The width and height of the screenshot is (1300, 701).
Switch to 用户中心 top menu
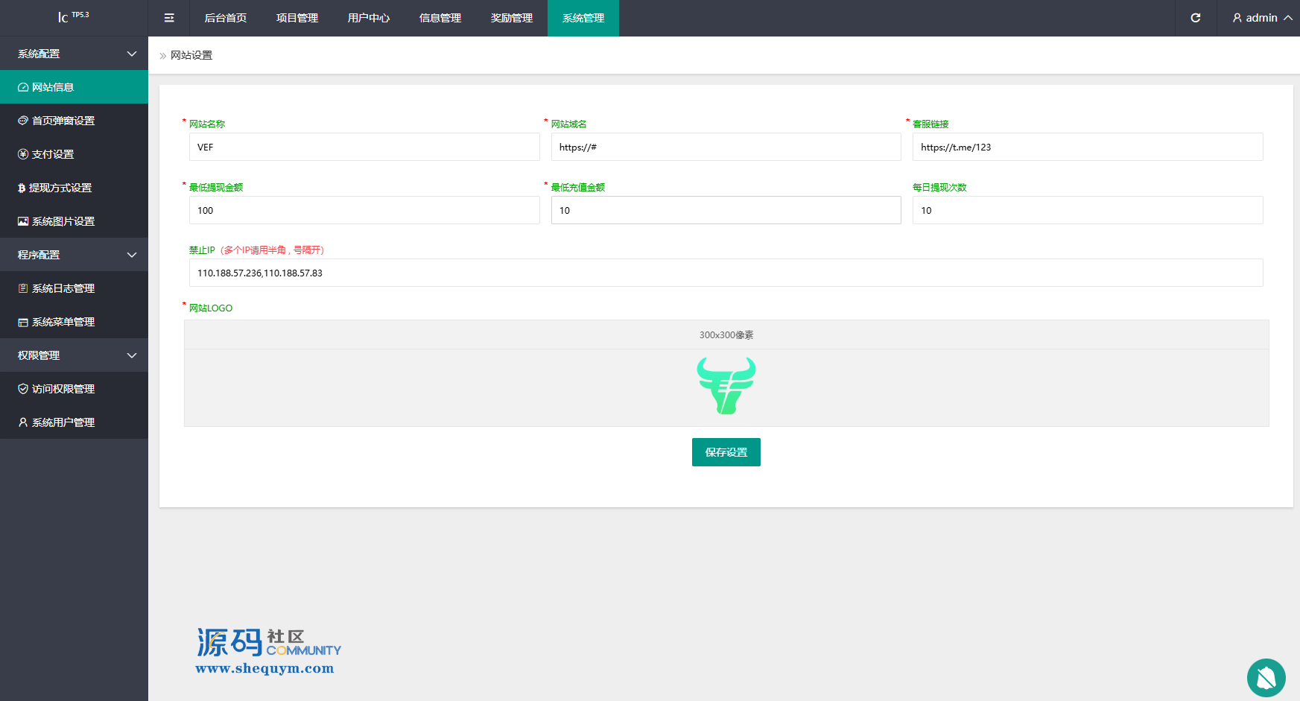pos(369,18)
